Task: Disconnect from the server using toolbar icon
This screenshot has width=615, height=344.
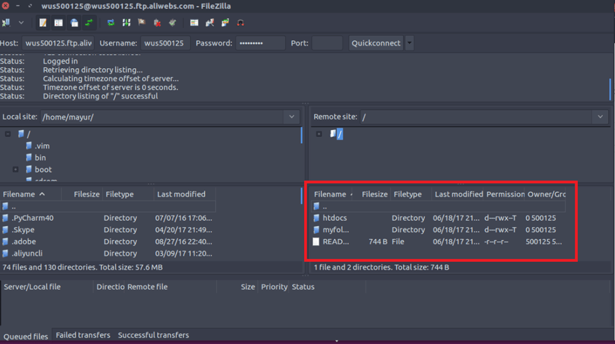Action: [x=157, y=23]
